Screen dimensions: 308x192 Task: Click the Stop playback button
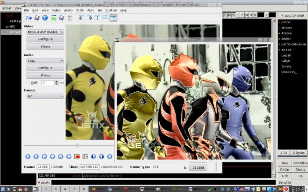point(36,156)
